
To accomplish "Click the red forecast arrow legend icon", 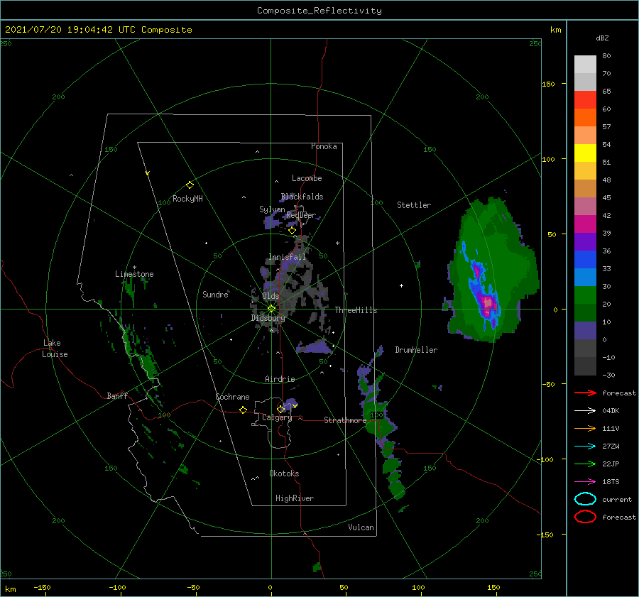I will 585,393.
